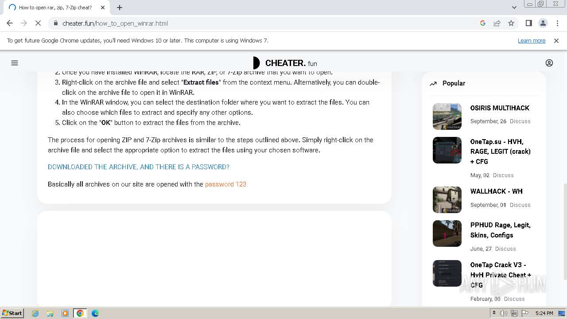Open Windows Media Player taskbar icon
The height and width of the screenshot is (319, 567).
(x=65, y=313)
